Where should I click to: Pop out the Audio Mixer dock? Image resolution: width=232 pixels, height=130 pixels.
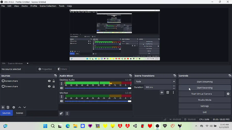point(130,76)
